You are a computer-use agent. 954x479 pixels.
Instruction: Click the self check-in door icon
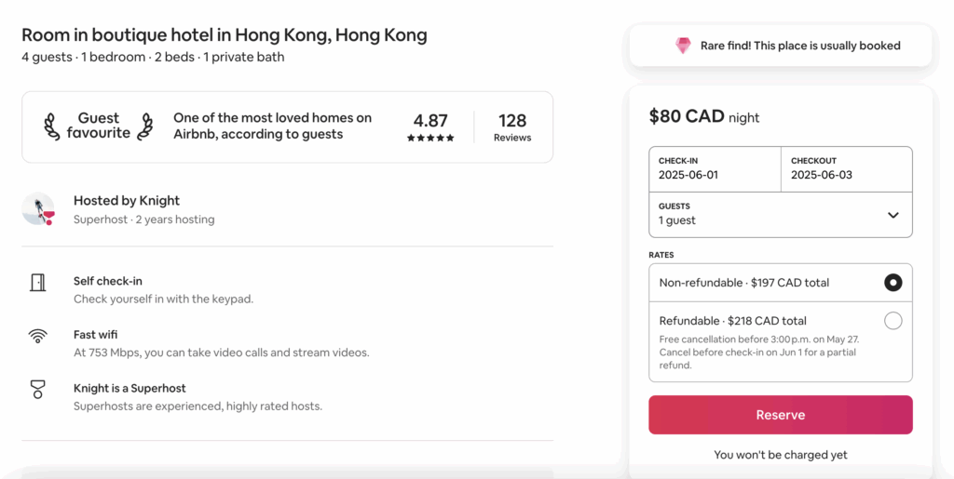[x=38, y=283]
